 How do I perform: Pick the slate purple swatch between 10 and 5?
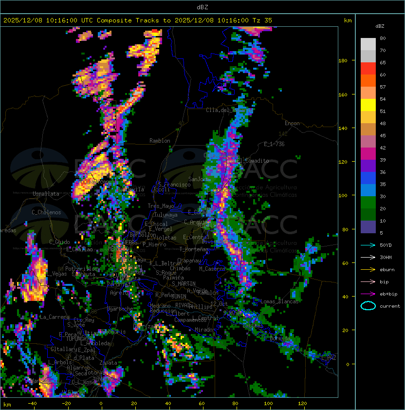point(368,227)
